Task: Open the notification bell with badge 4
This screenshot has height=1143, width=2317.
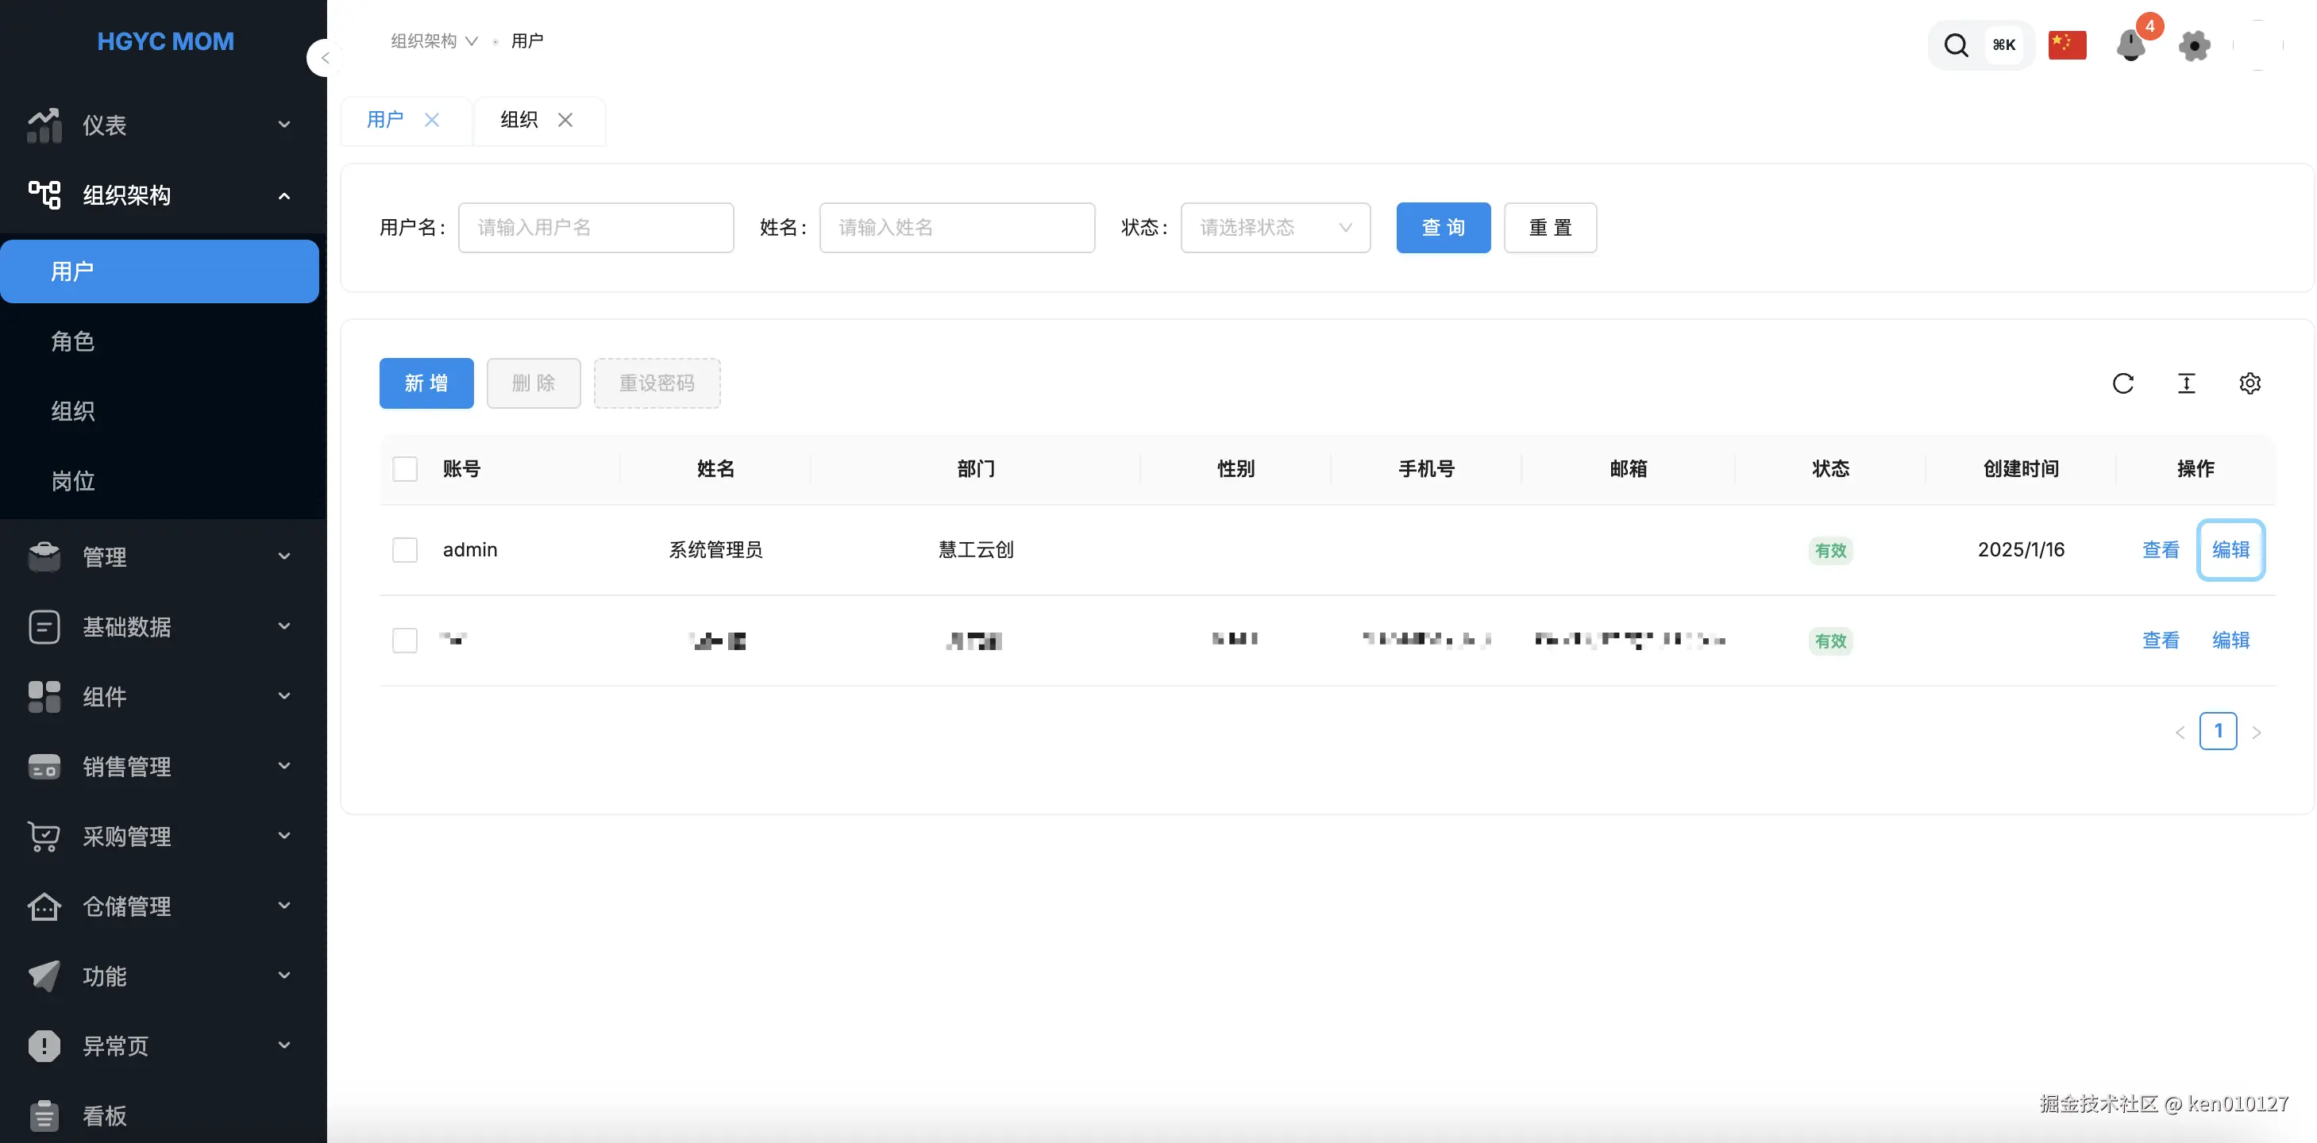Action: tap(2130, 45)
